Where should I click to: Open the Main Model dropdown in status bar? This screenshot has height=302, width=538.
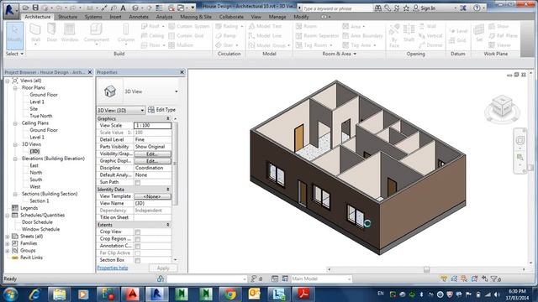321,279
